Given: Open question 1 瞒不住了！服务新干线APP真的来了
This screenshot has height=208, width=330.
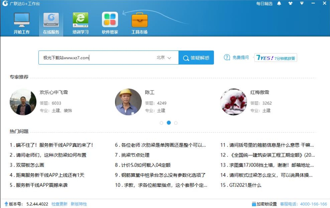Looking at the screenshot, I should [51, 145].
